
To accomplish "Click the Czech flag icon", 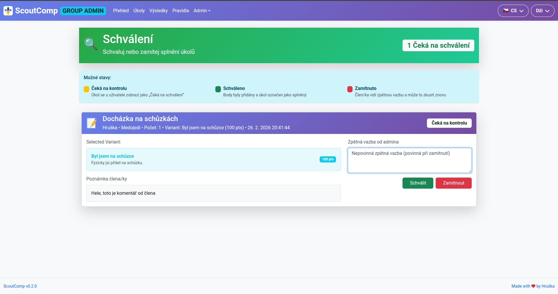I will [x=506, y=11].
